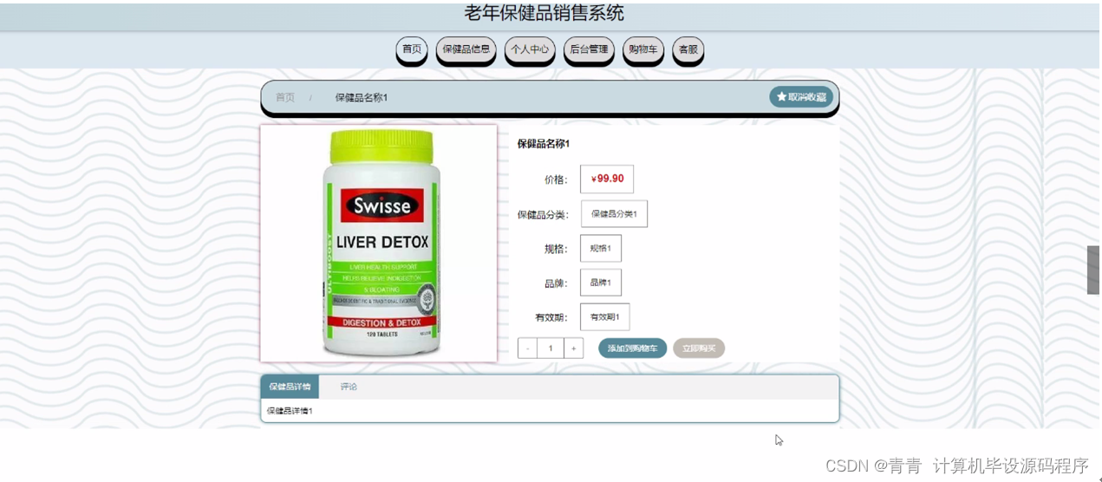The width and height of the screenshot is (1102, 482).
Task: Click the ¥99.90 price value
Action: [607, 179]
